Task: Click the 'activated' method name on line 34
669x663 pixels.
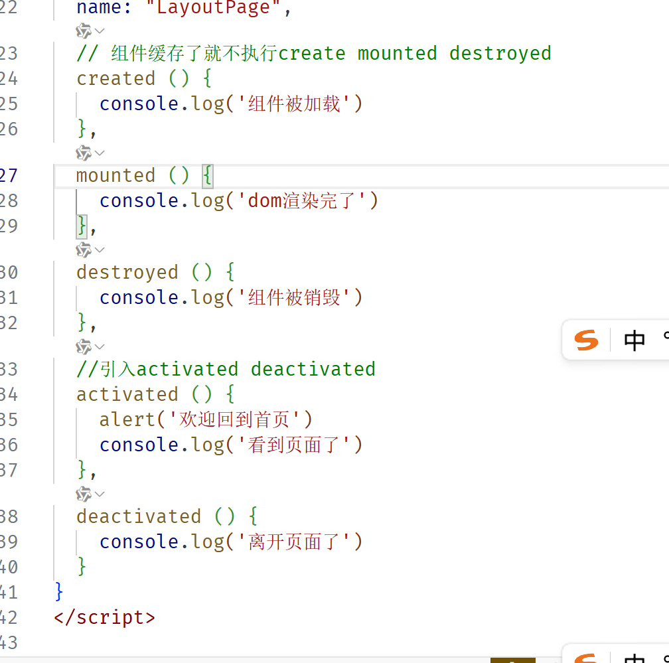Action: pyautogui.click(x=127, y=394)
